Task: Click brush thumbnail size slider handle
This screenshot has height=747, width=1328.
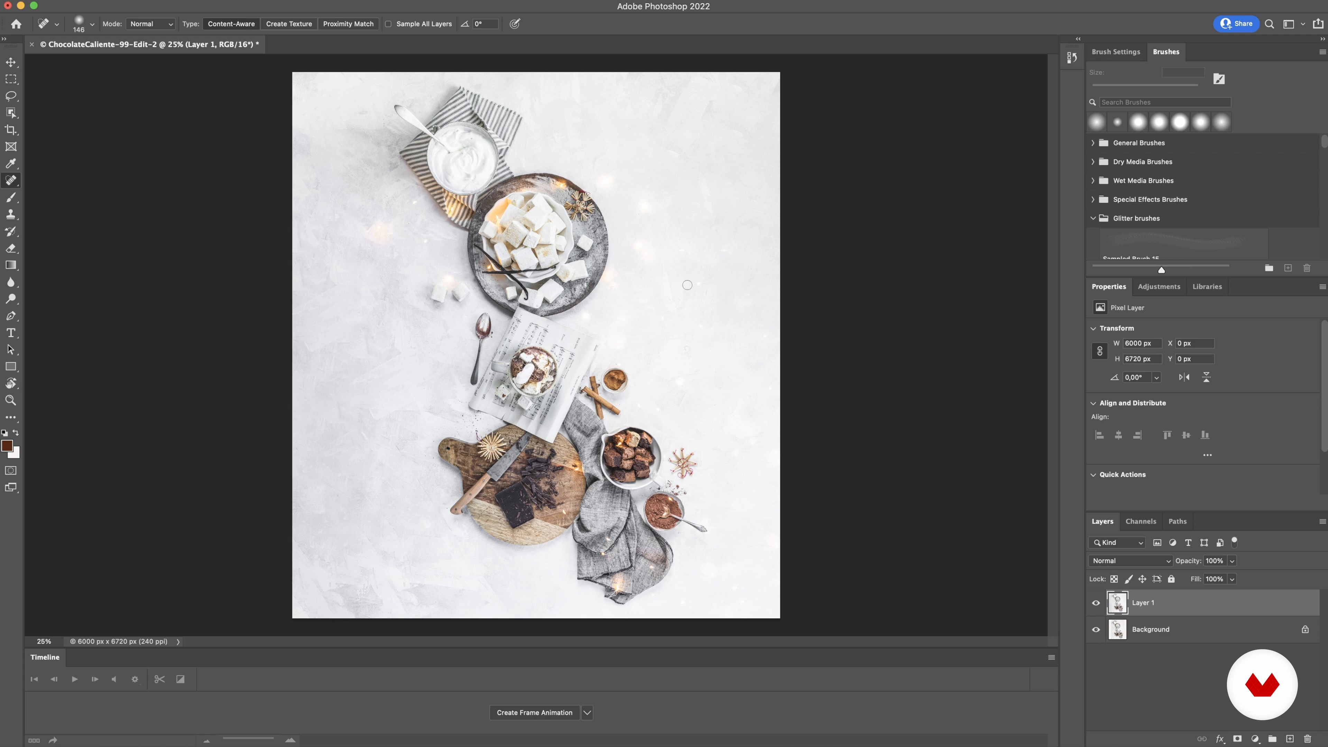Action: (1162, 270)
